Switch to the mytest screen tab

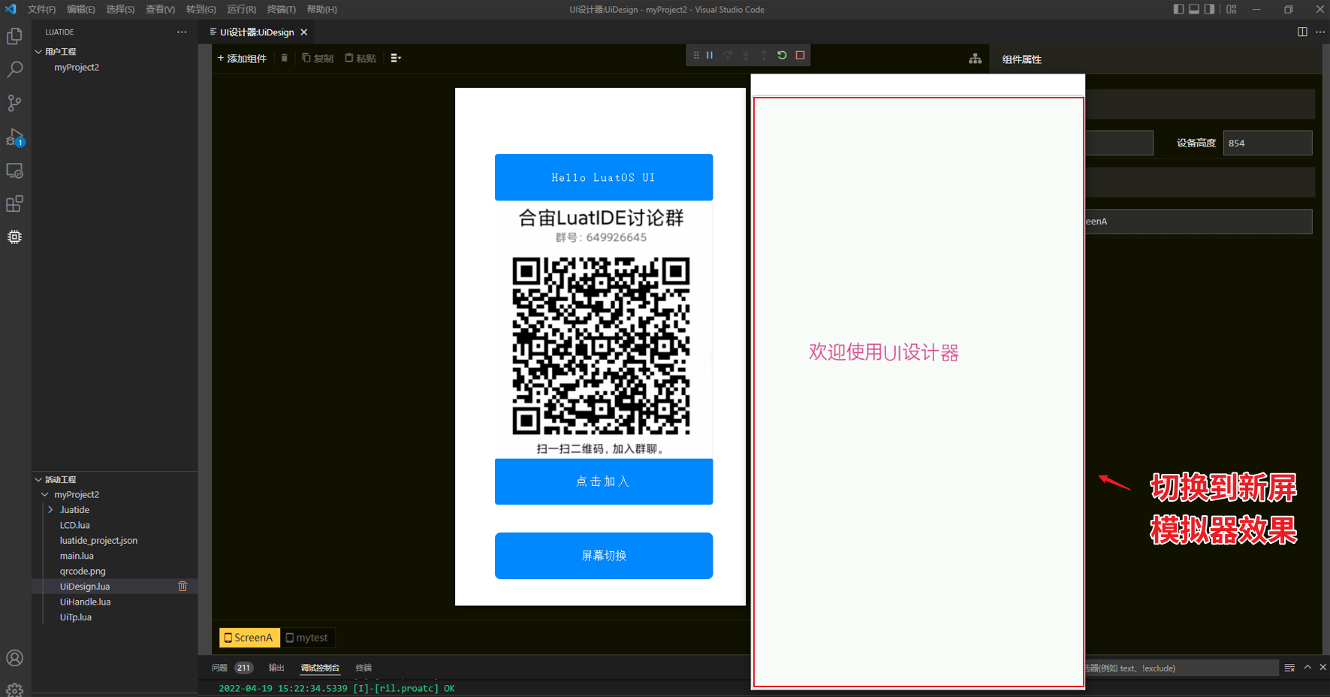(307, 637)
